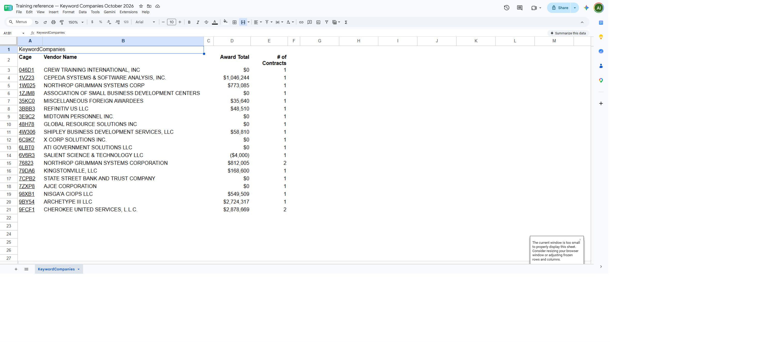Open the 046D1 cage link

(27, 70)
